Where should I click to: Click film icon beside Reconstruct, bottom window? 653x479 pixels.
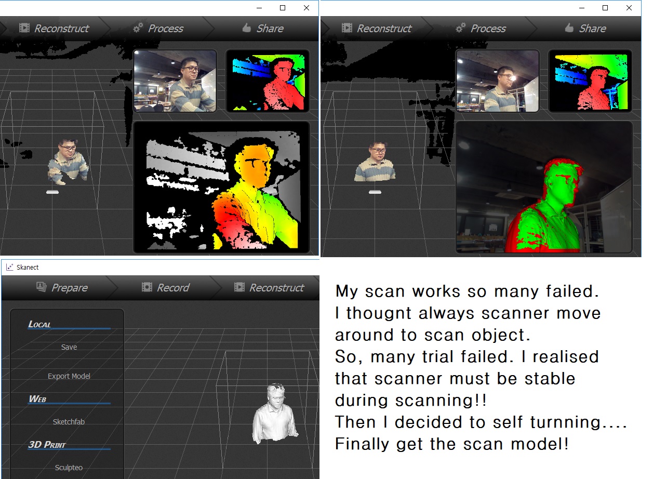pyautogui.click(x=239, y=287)
